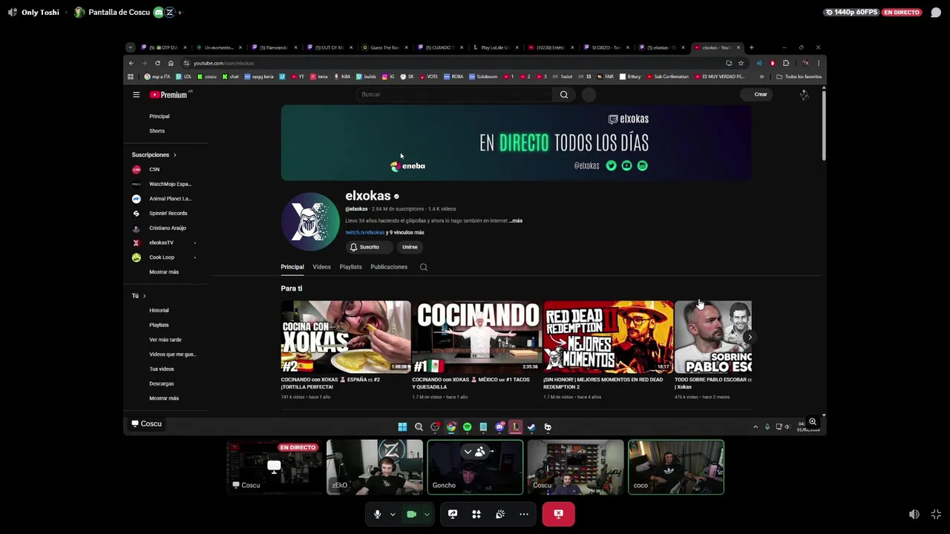
Task: Click the zoom magnifier on stream corner
Action: pos(813,422)
